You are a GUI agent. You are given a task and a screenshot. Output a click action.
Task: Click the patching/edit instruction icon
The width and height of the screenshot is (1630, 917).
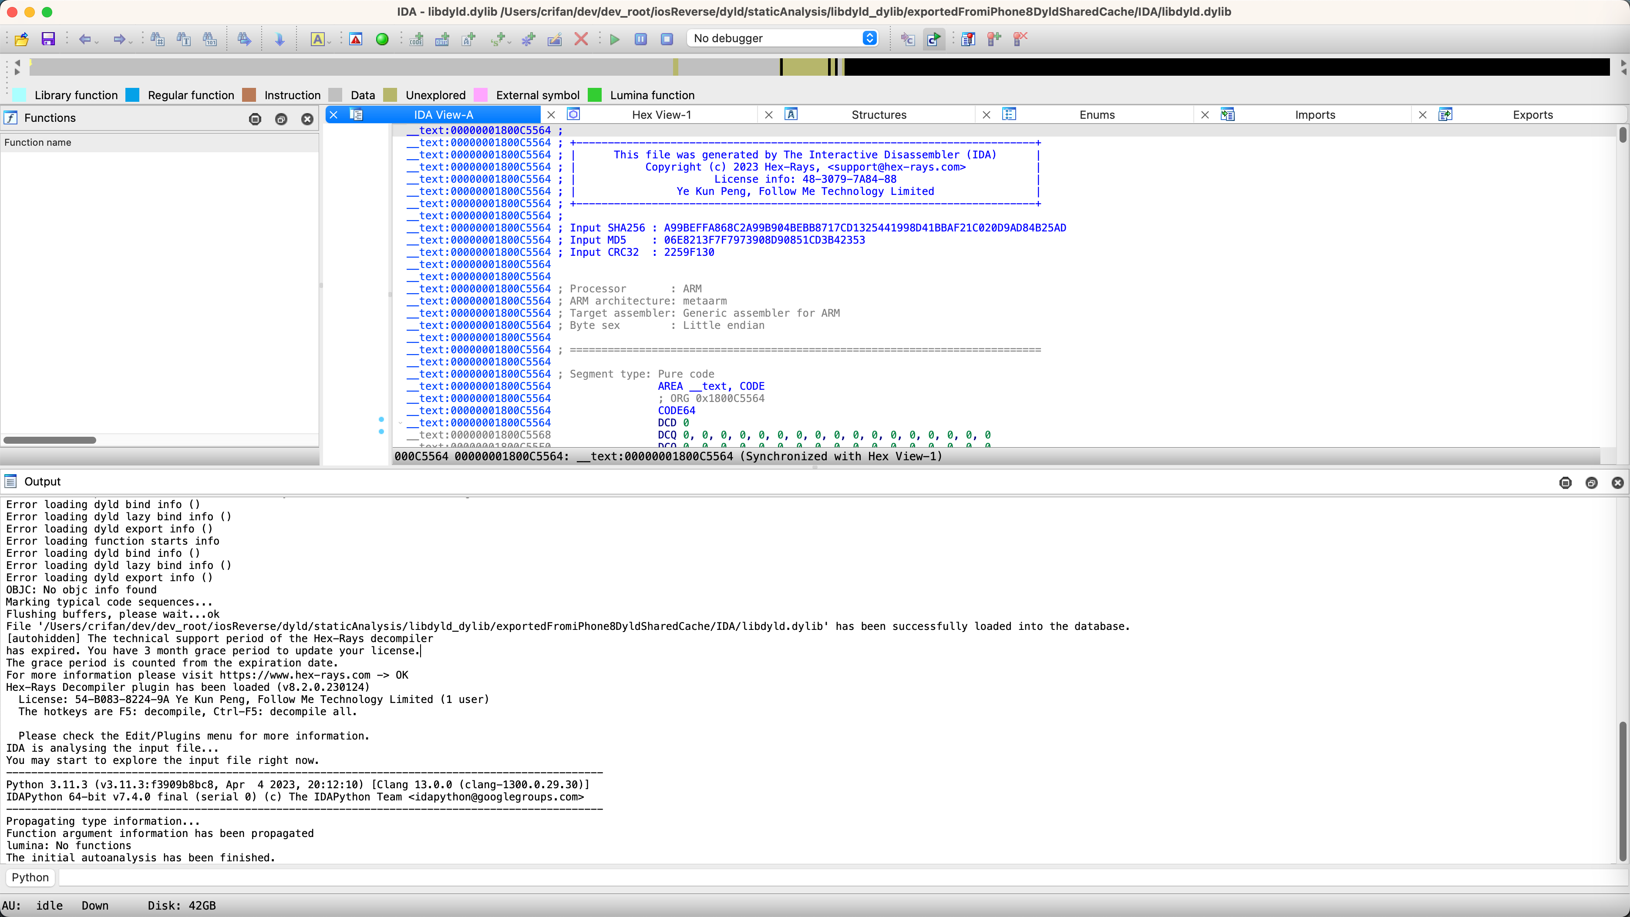pyautogui.click(x=556, y=39)
